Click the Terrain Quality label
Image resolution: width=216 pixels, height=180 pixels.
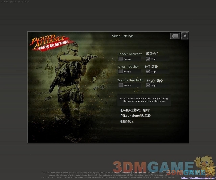point(128,67)
